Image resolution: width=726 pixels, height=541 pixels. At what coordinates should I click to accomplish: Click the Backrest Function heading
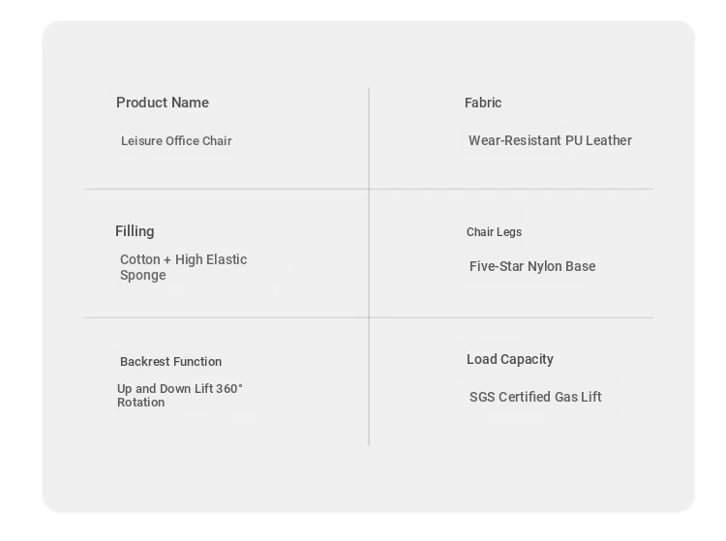[x=170, y=361]
